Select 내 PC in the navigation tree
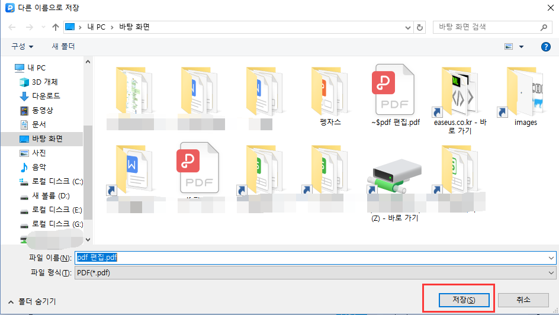The height and width of the screenshot is (315, 559). 30,67
